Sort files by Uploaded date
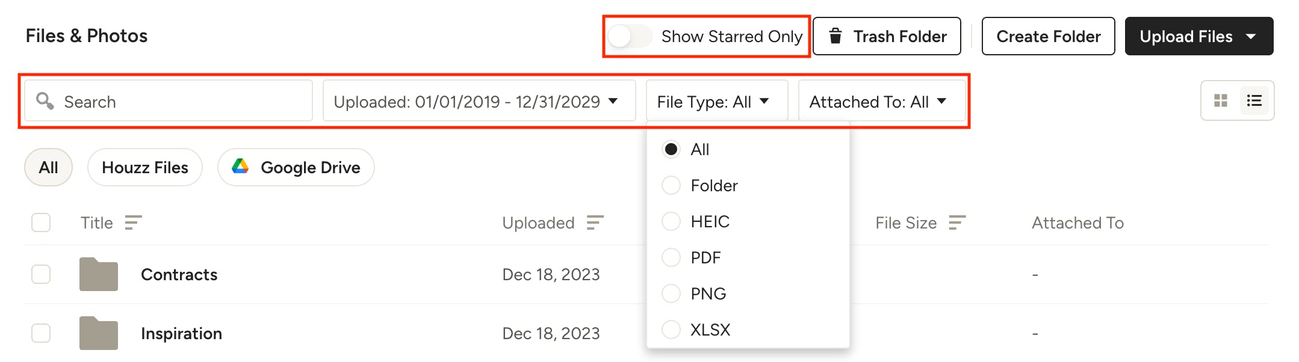The image size is (1299, 362). coord(595,223)
